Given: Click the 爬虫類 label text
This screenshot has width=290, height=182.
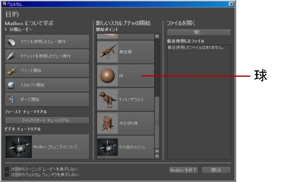Looking at the screenshot, I should coord(125,52).
